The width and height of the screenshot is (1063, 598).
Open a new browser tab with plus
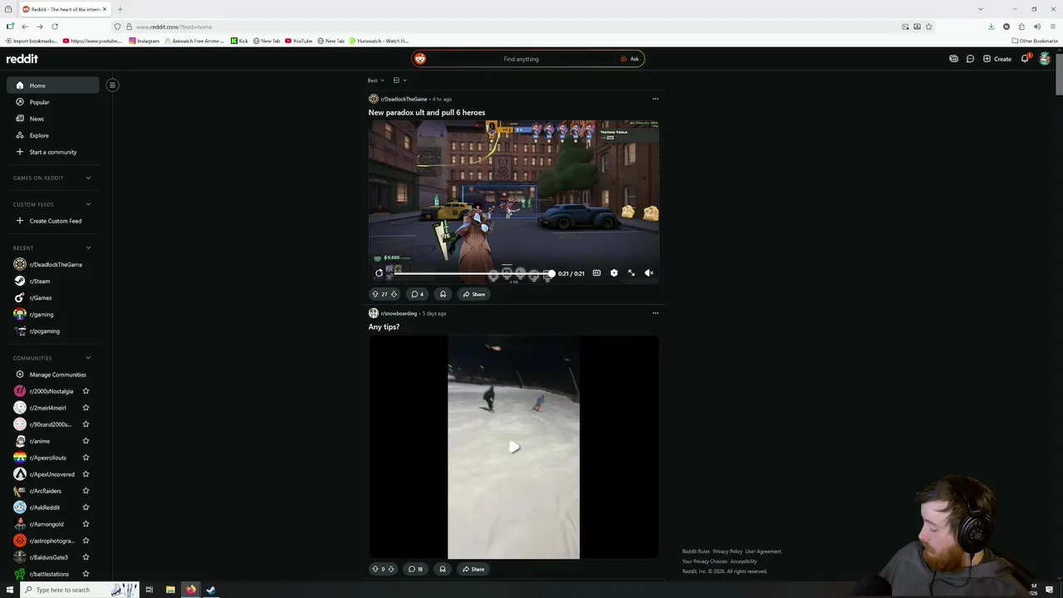tap(120, 9)
